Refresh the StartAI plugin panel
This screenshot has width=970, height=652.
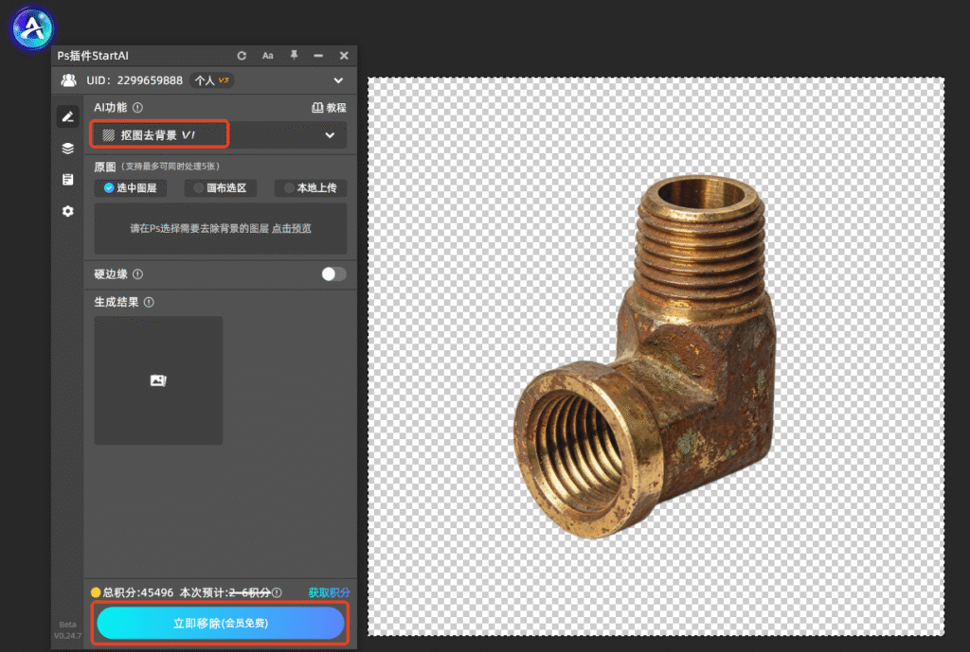click(x=242, y=56)
